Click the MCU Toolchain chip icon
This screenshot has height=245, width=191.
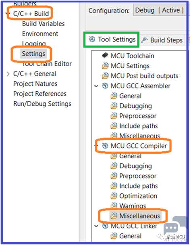(105, 55)
